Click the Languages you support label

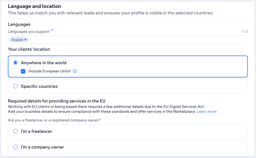29,31
